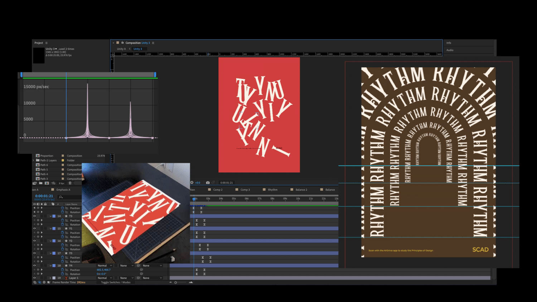Screen dimensions: 537x302
Task: Click the Path 6 composition icon
Action: click(x=38, y=165)
